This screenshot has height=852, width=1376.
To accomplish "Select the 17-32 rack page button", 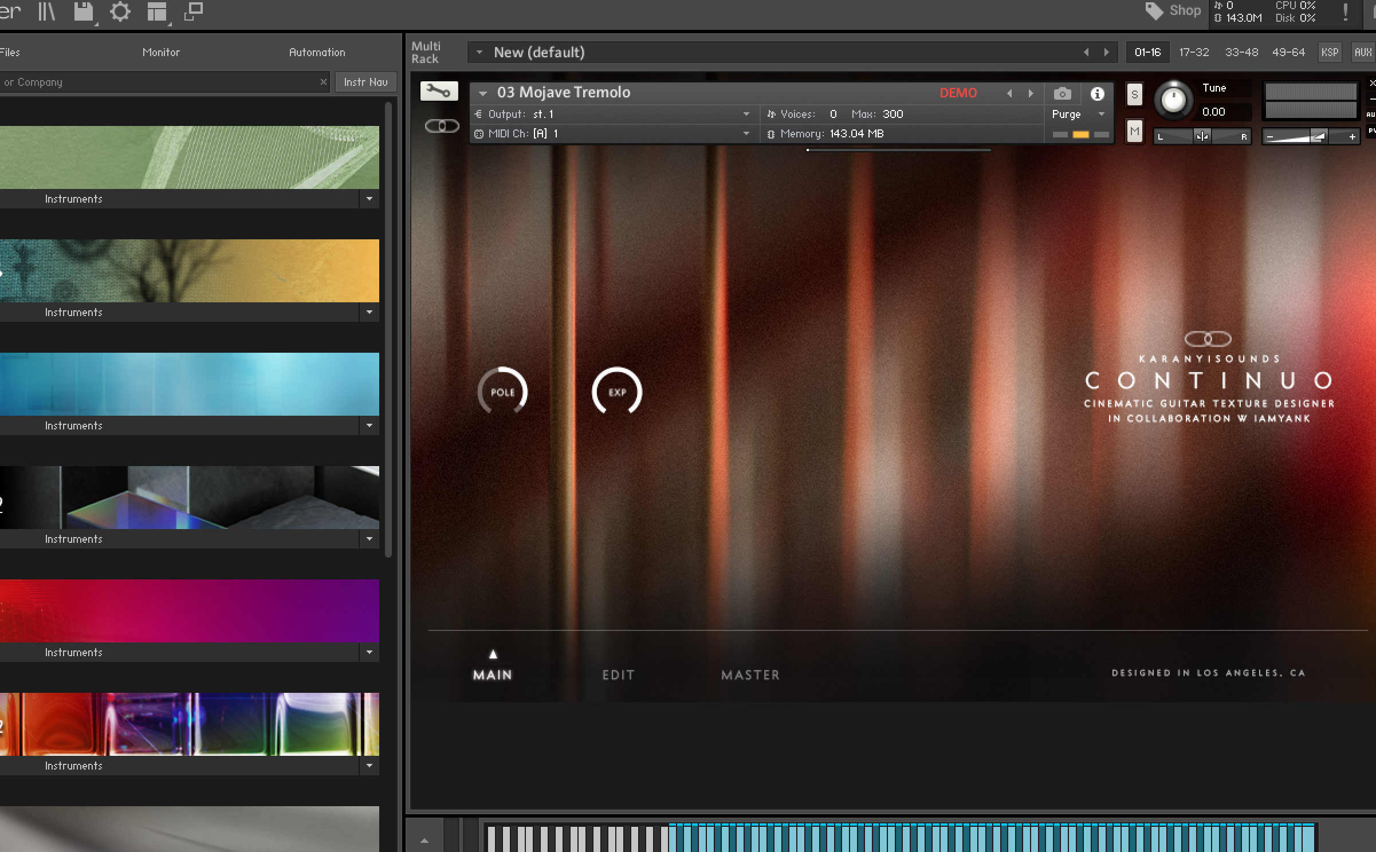I will pos(1194,52).
